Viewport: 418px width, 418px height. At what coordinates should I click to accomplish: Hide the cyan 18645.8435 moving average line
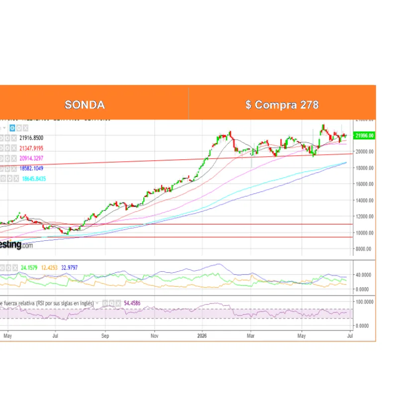coord(3,179)
